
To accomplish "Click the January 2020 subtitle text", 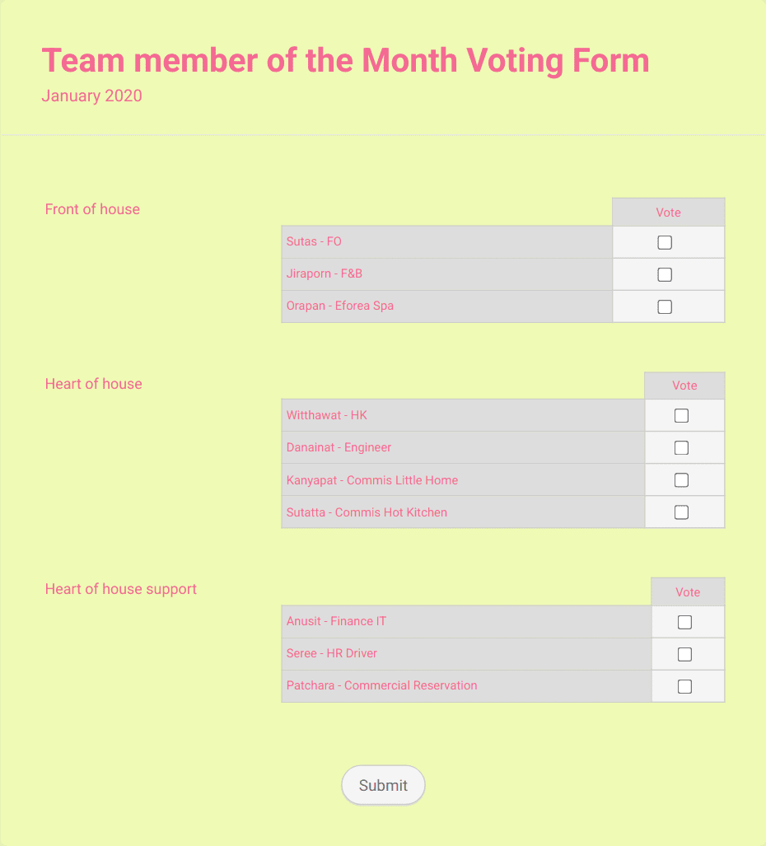I will coord(91,96).
